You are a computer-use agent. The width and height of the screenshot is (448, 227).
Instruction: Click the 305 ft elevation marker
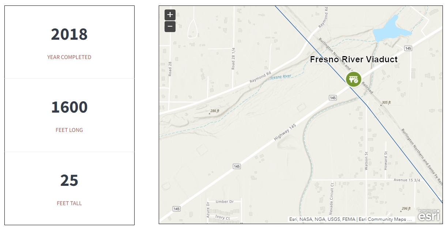385,103
